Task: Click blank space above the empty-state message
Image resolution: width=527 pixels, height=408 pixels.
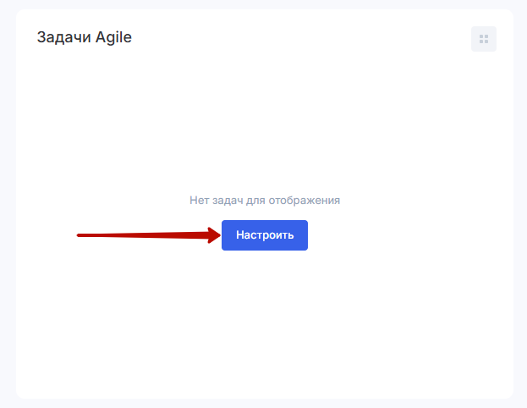Action: pyautogui.click(x=265, y=127)
